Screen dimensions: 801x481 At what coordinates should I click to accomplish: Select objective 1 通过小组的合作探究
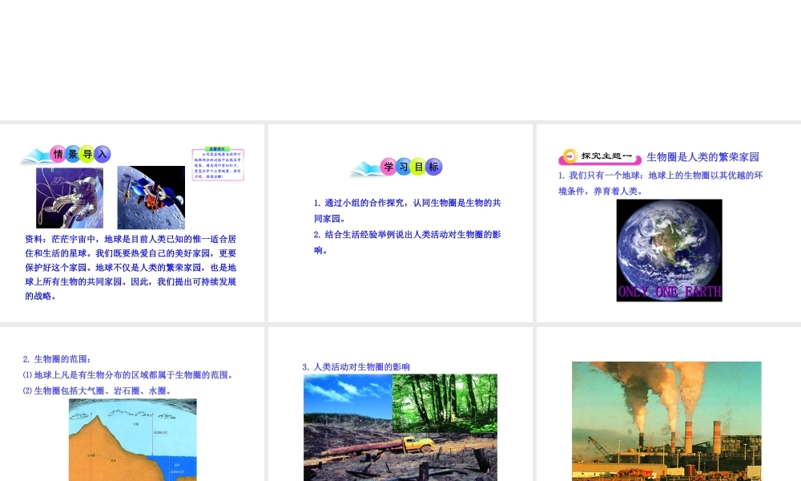(407, 211)
